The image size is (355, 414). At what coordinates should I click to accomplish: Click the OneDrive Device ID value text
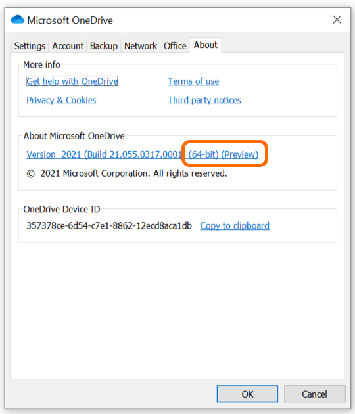[109, 226]
